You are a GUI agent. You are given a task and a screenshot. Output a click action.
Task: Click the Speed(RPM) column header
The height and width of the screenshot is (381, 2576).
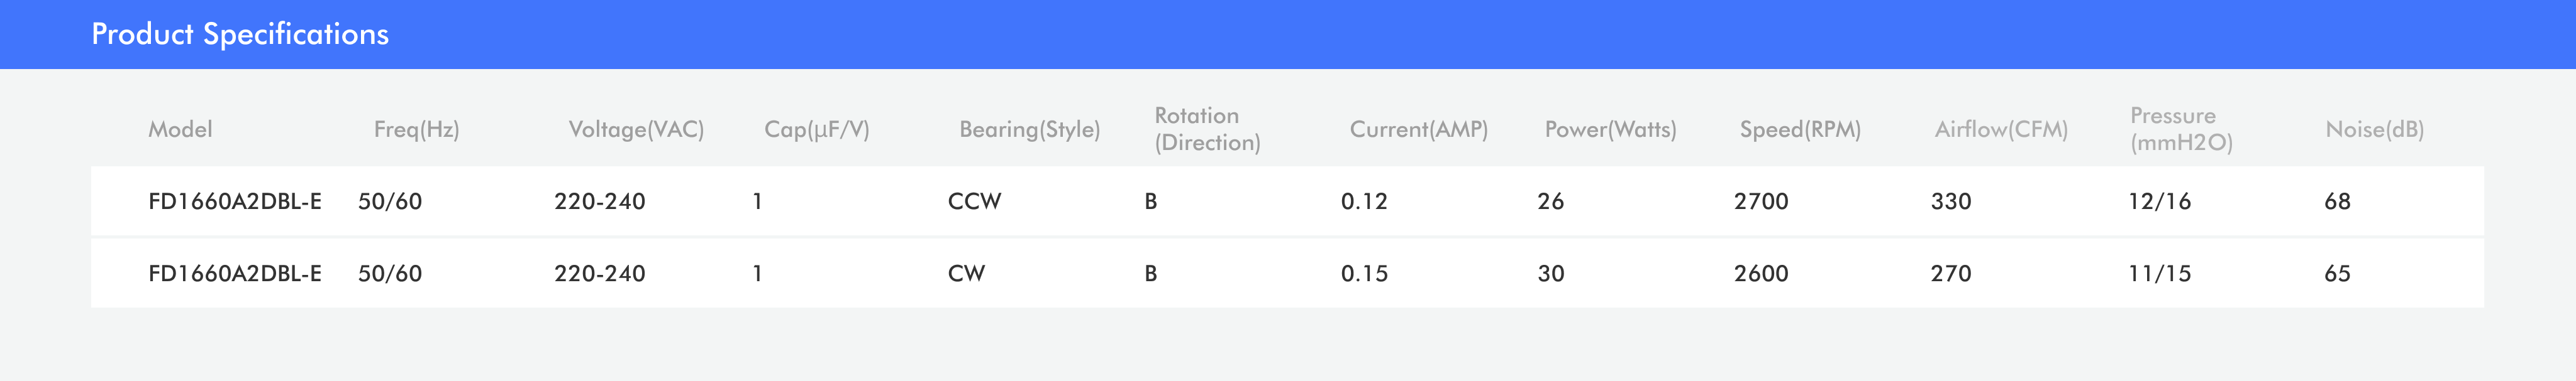1800,130
